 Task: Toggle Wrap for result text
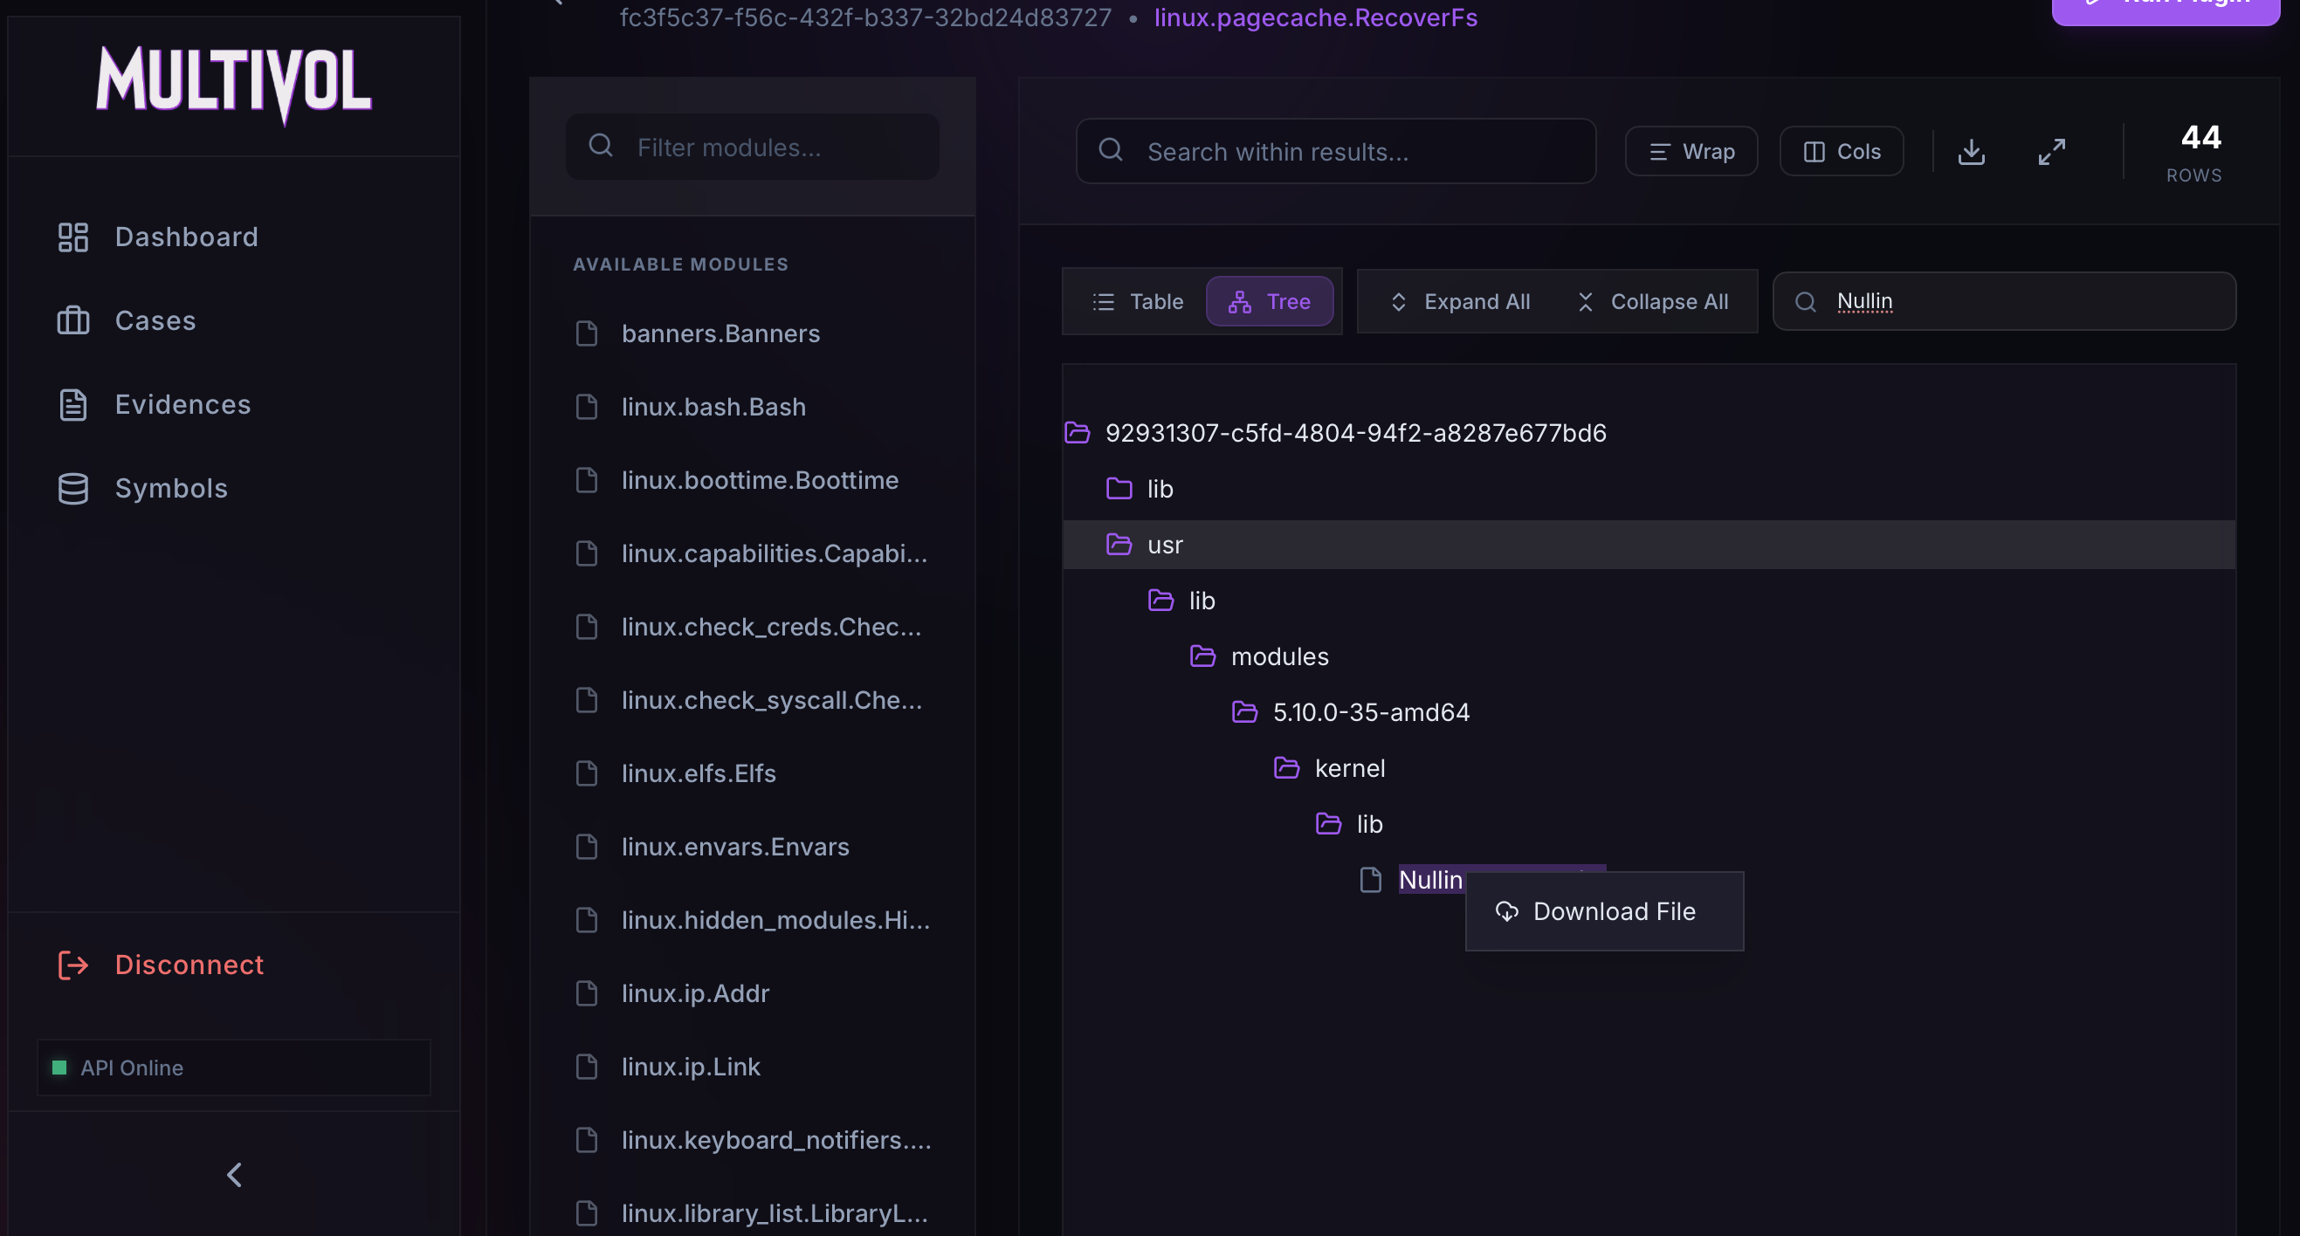[x=1691, y=152]
